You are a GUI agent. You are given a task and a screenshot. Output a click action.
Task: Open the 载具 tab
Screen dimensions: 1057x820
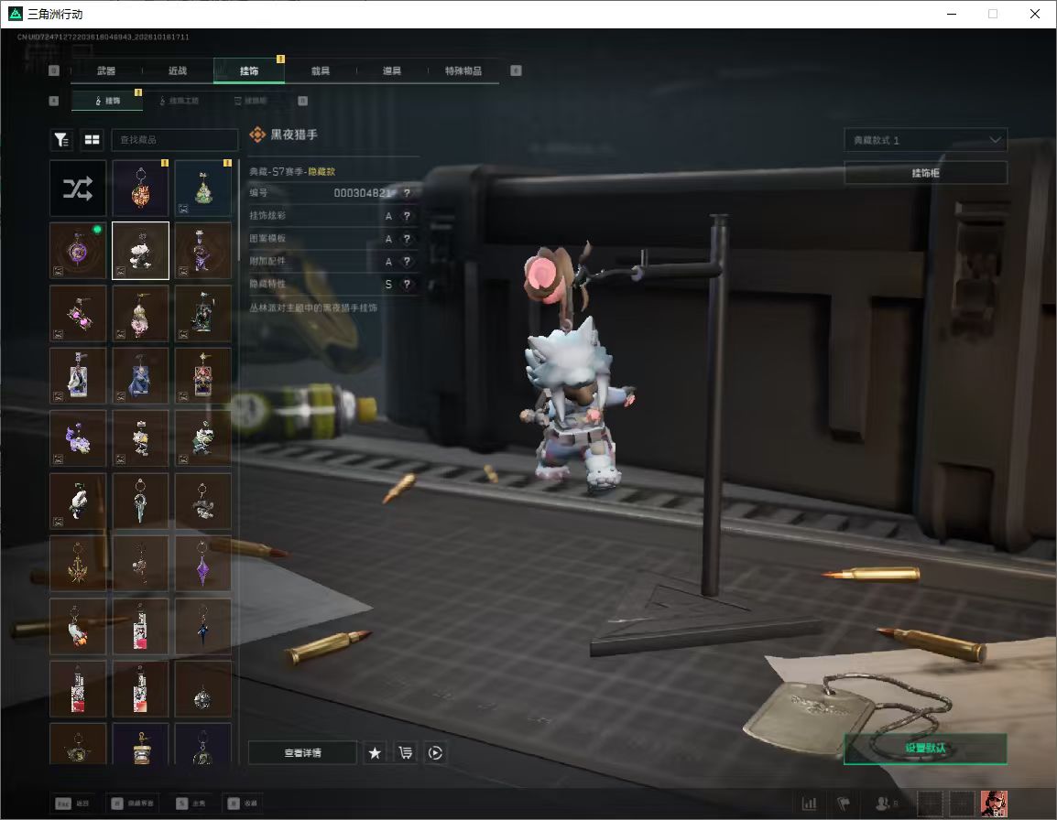(x=321, y=70)
